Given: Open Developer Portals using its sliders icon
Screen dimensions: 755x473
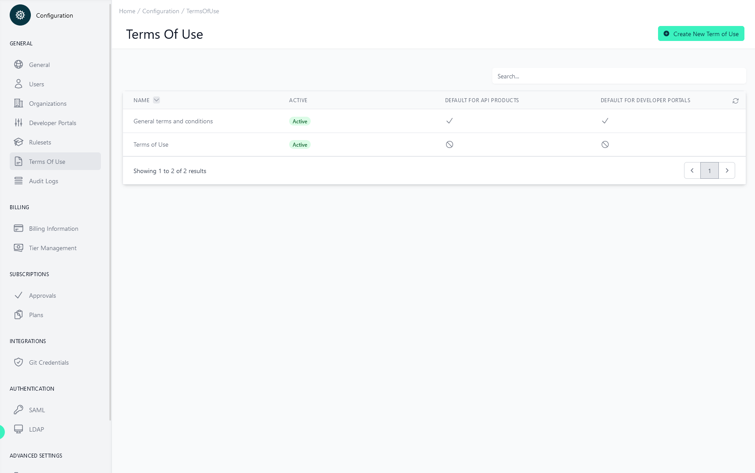Looking at the screenshot, I should (19, 122).
